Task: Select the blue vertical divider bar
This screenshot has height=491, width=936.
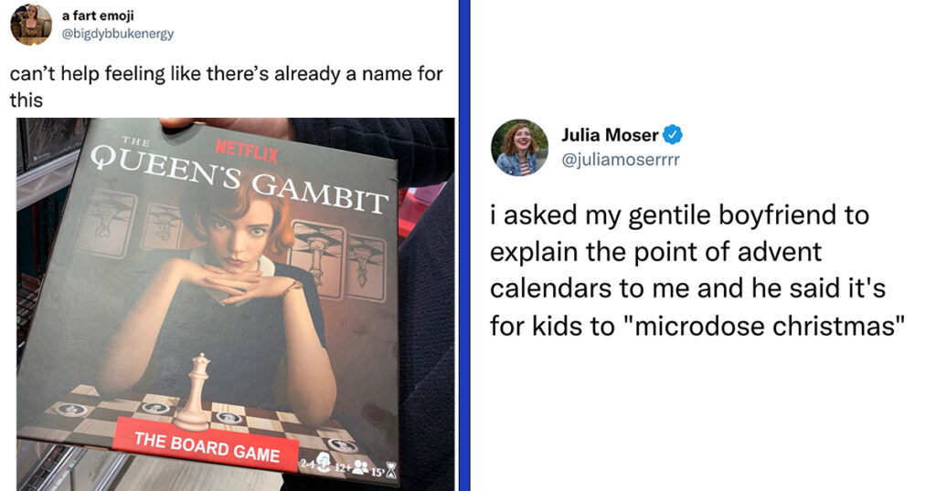Action: click(x=464, y=245)
